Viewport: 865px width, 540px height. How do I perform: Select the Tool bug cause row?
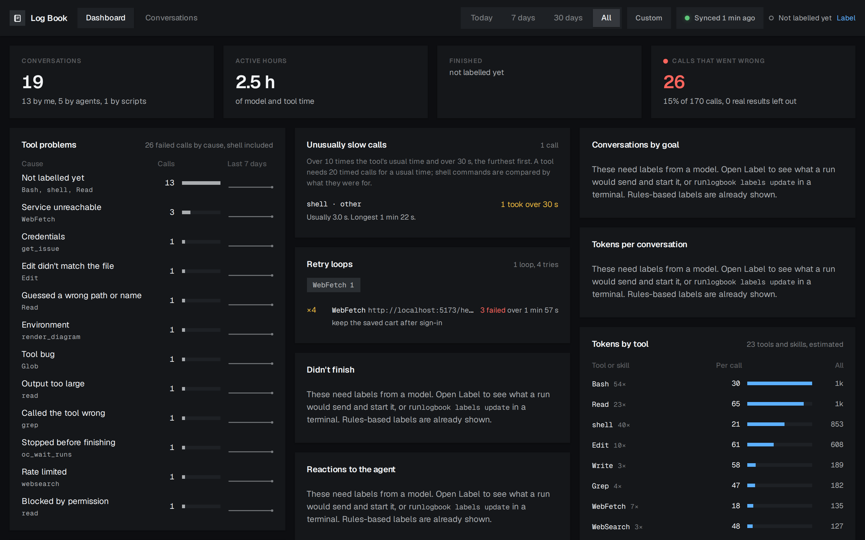pyautogui.click(x=147, y=360)
